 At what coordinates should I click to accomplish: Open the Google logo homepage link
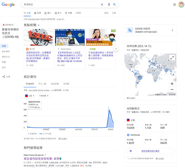(8, 4)
